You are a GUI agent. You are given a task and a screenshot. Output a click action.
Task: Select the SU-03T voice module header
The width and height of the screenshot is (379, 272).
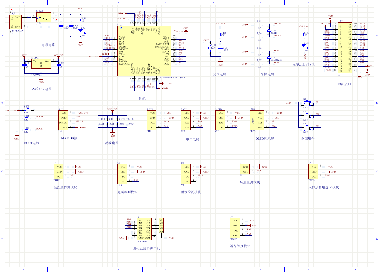pos(235,228)
